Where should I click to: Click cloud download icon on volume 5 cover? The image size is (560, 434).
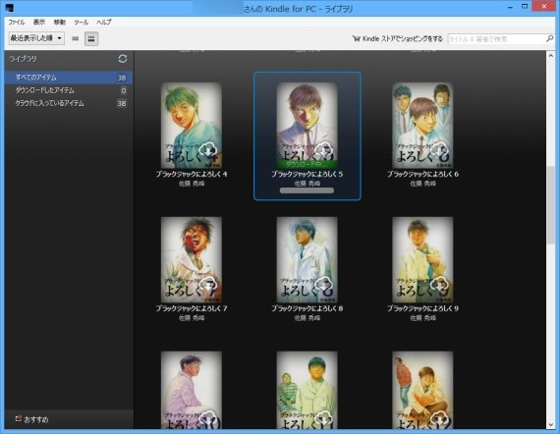pos(324,150)
